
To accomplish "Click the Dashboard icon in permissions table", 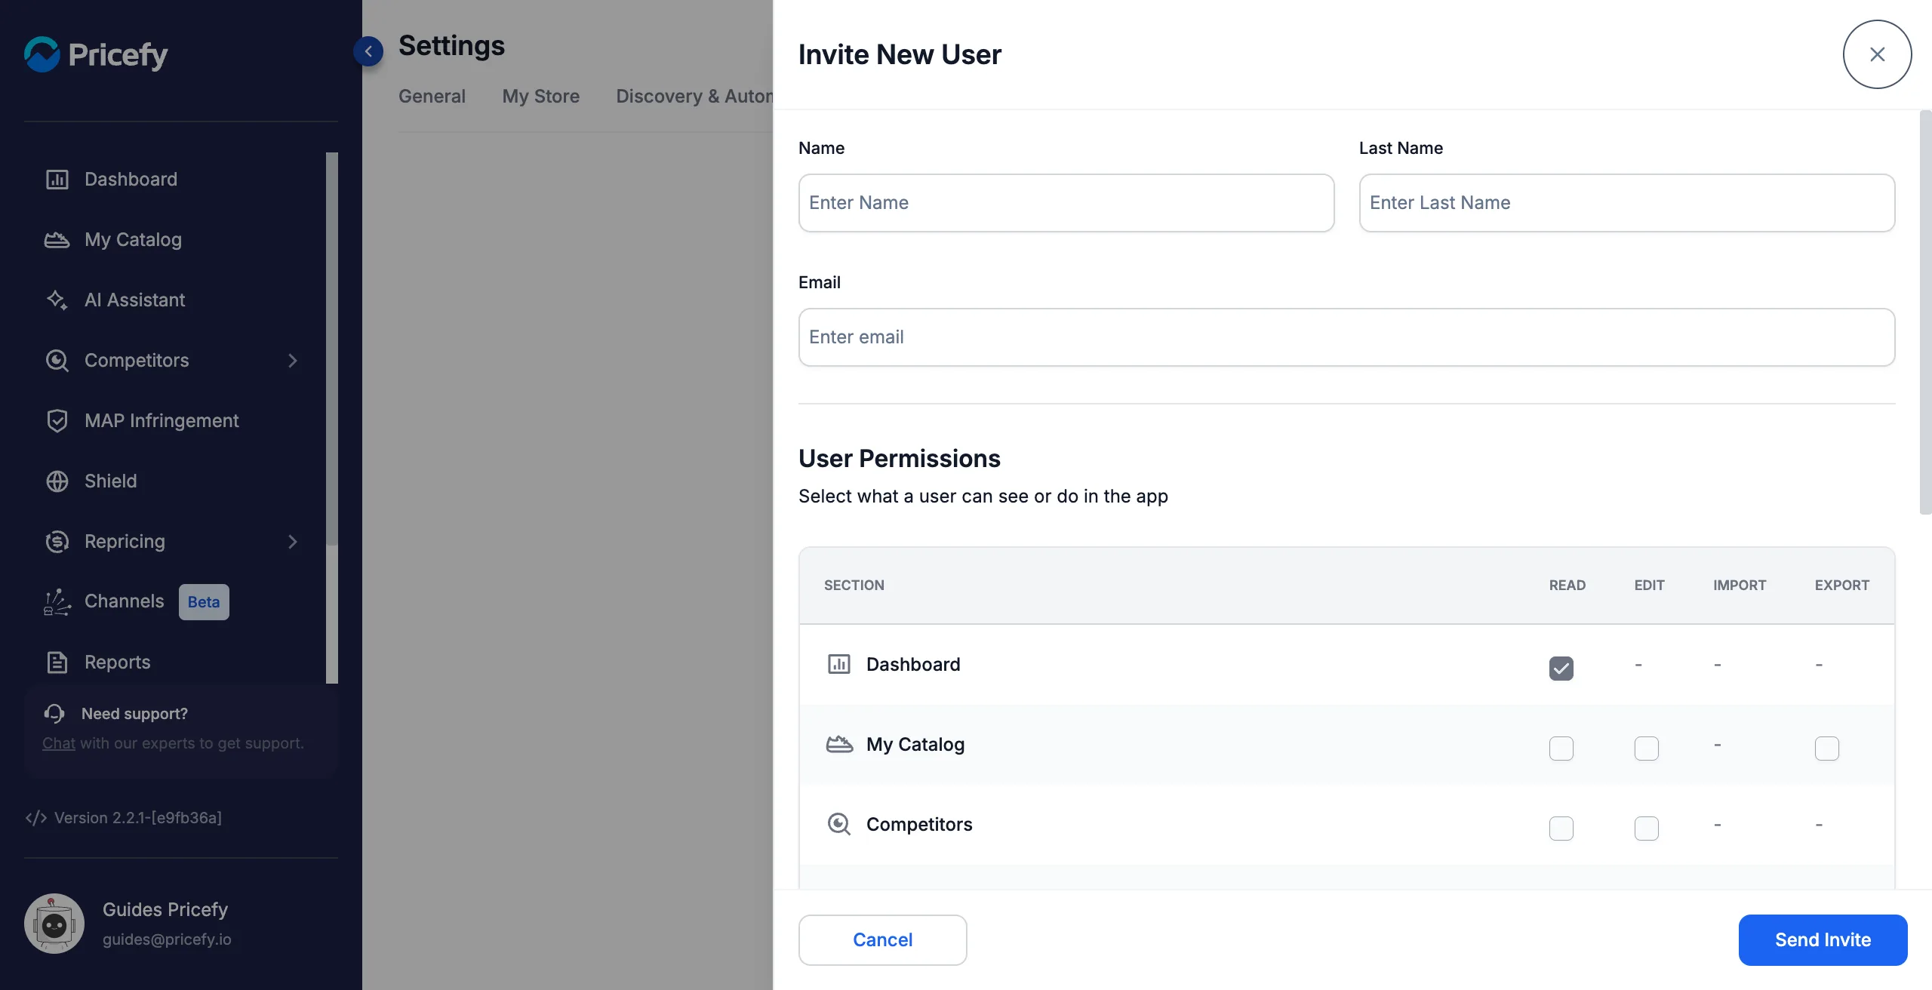I will (x=839, y=665).
